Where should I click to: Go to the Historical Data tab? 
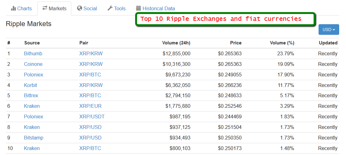click(x=159, y=8)
